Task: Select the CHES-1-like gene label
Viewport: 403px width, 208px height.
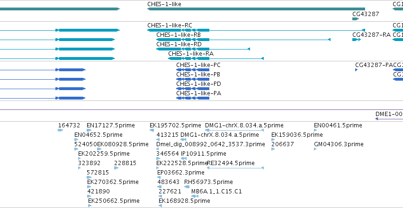Action: pyautogui.click(x=164, y=4)
